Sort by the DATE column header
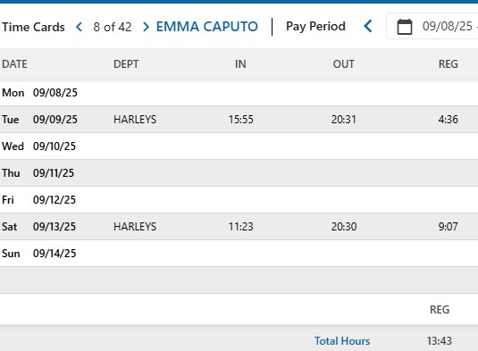This screenshot has height=351, width=478. click(14, 64)
